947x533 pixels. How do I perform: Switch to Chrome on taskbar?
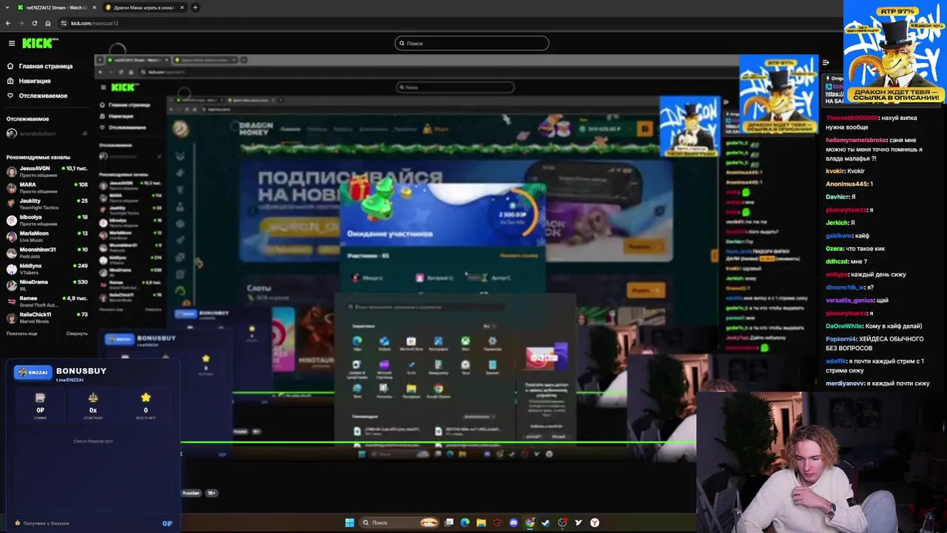click(530, 523)
